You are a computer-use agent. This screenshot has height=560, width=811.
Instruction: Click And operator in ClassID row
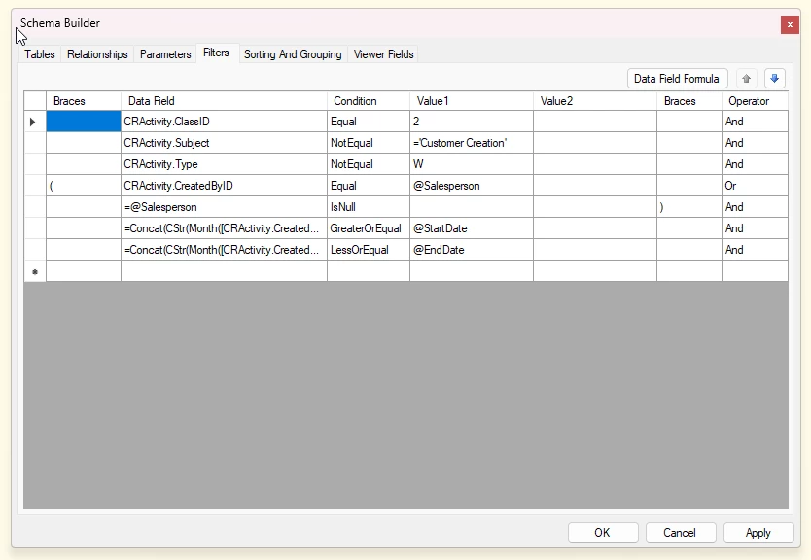[x=755, y=122]
